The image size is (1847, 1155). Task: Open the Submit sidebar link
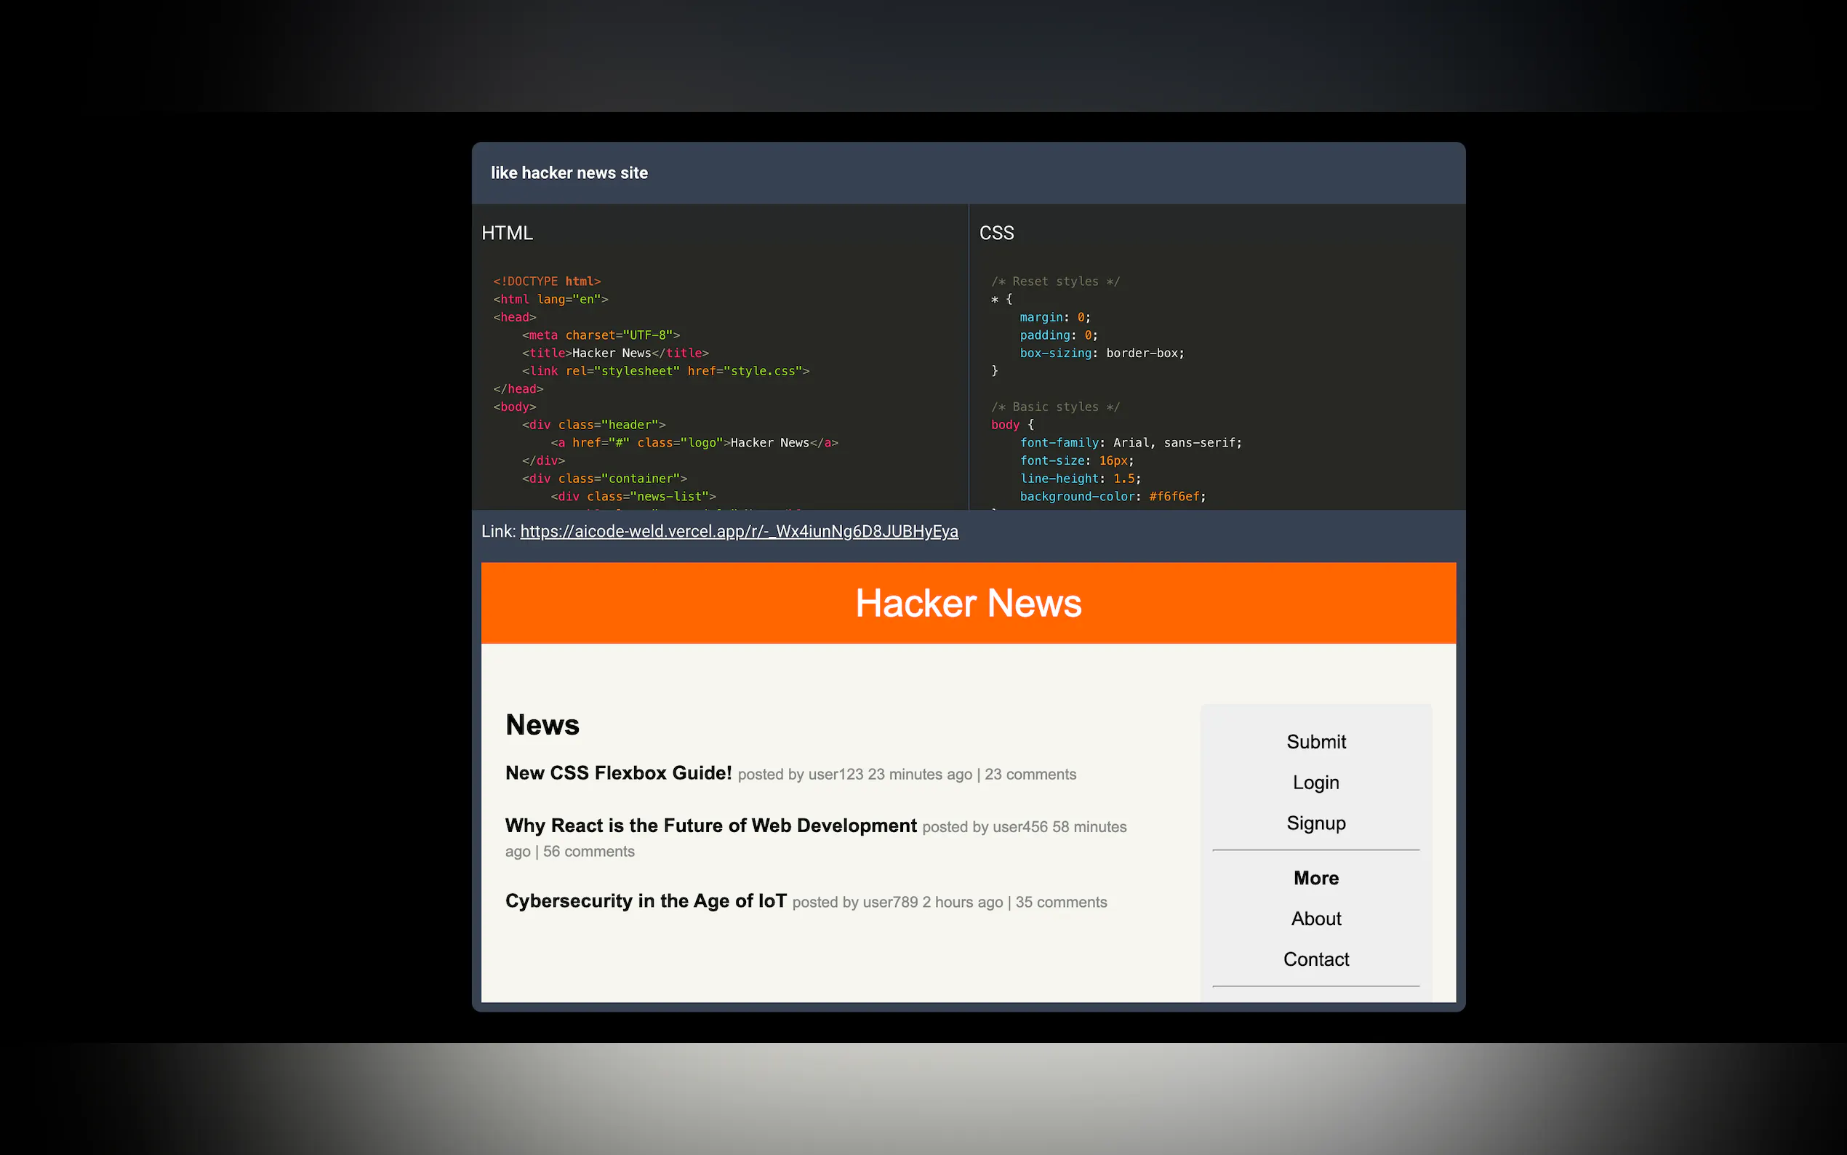(x=1315, y=742)
